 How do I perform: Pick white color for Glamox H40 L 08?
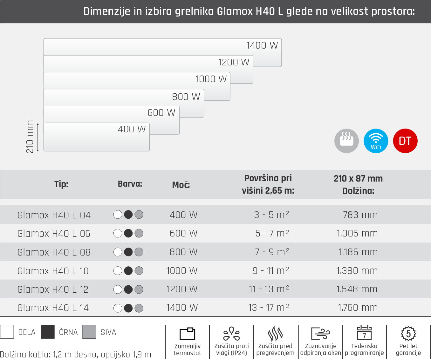[x=118, y=252]
